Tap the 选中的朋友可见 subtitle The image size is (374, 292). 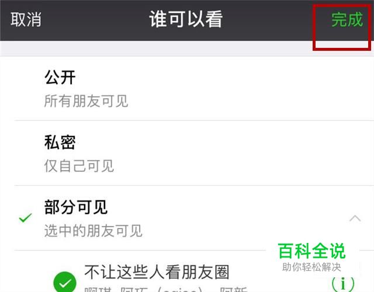[93, 231]
